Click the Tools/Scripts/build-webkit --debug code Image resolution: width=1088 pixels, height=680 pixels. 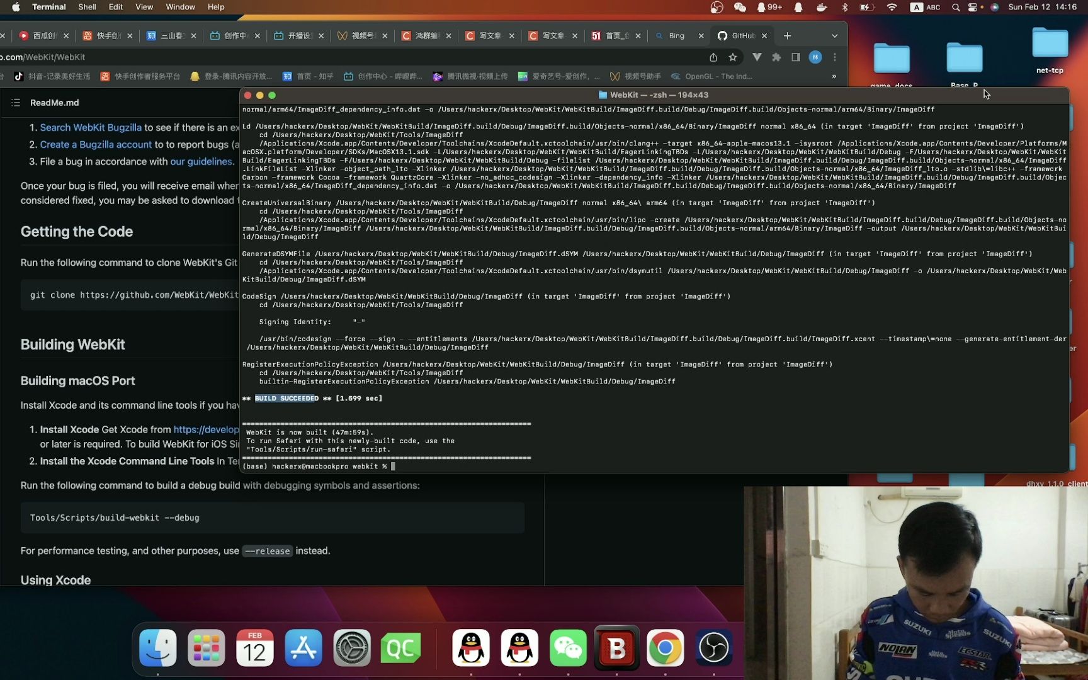pos(115,518)
